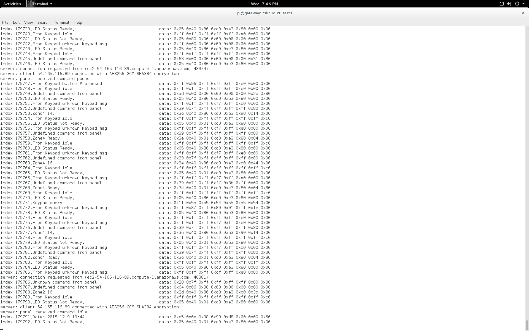Image resolution: width=529 pixels, height=331 pixels.
Task: Click line index:179740 From Keypad idle
Action: click(x=135, y=34)
